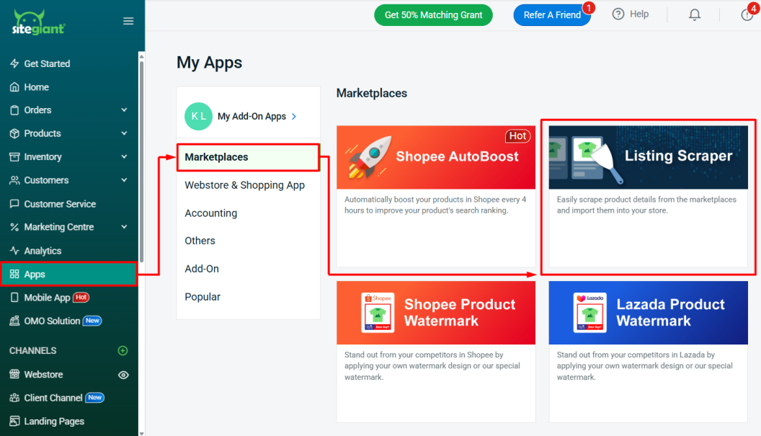Add a new channel with the plus icon
Viewport: 761px width, 436px height.
[x=123, y=350]
